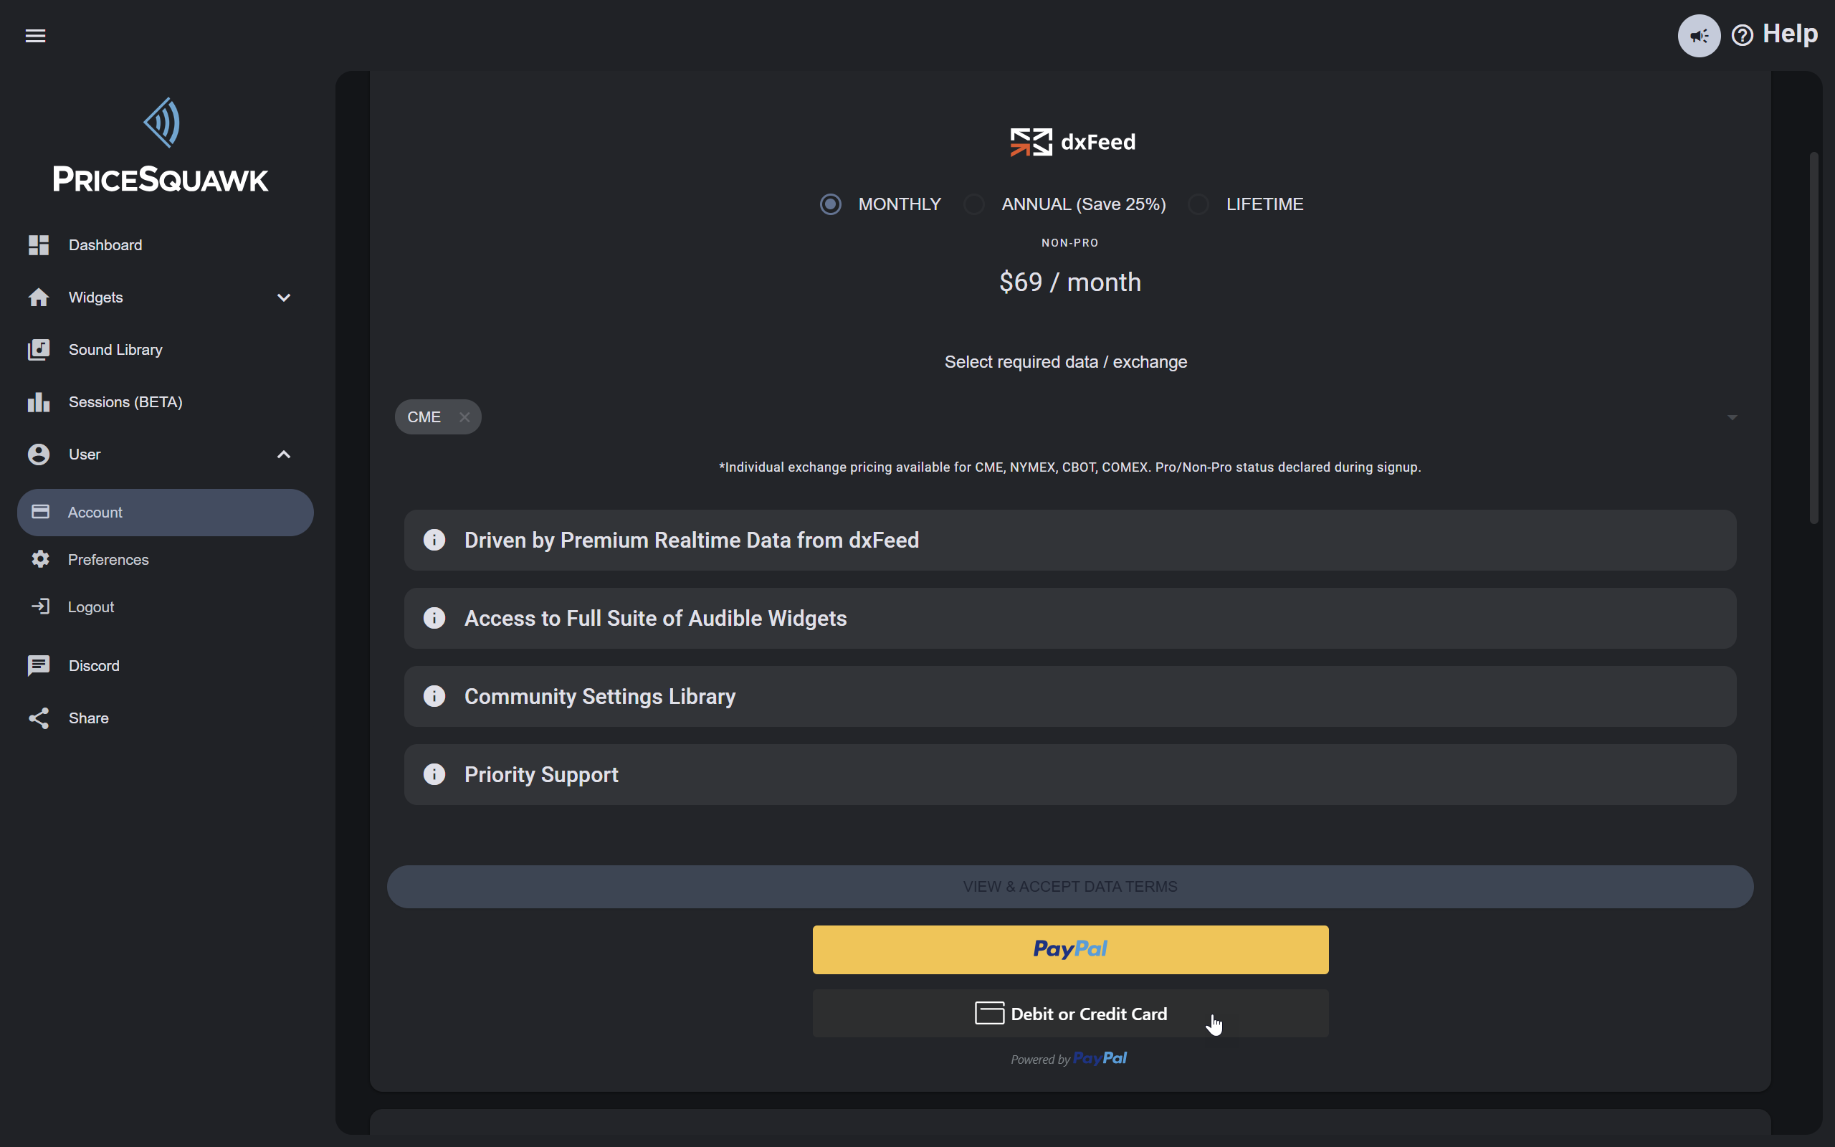Click the Debit or Credit Card button
The width and height of the screenshot is (1835, 1147).
click(1070, 1014)
